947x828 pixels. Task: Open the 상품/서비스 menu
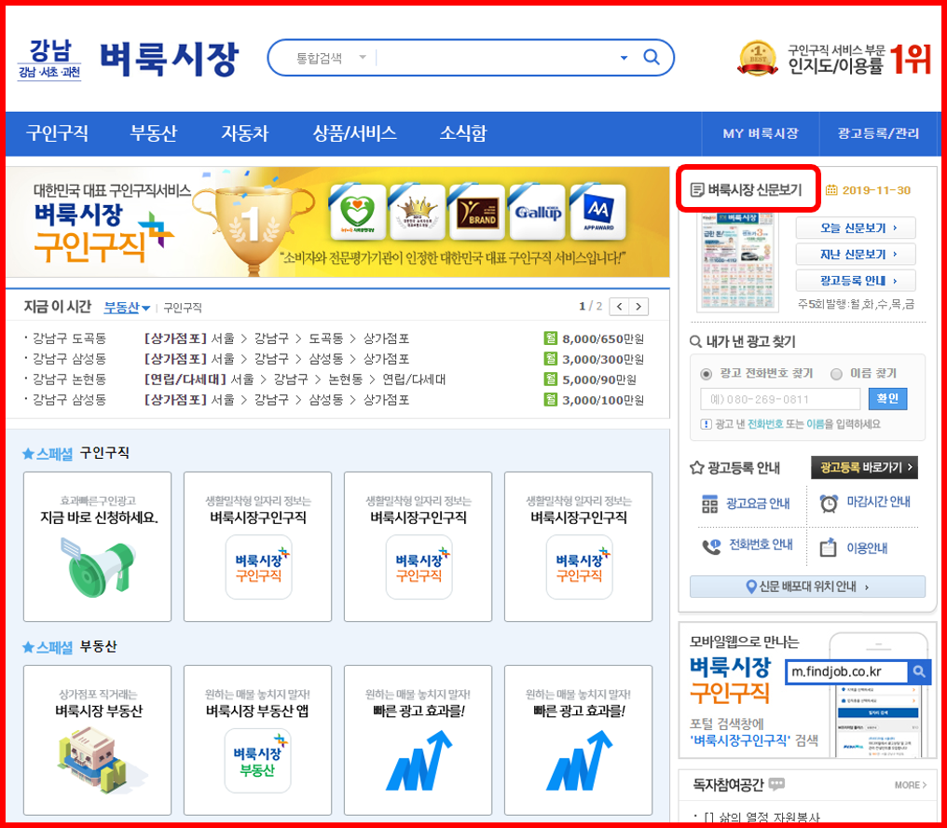[354, 133]
